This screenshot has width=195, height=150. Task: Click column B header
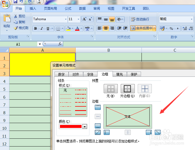coord(109,50)
